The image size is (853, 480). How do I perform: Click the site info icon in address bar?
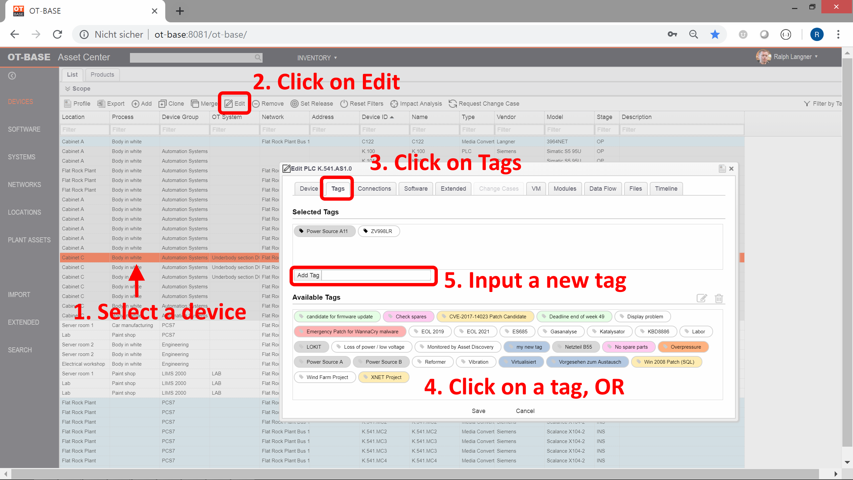coord(84,34)
